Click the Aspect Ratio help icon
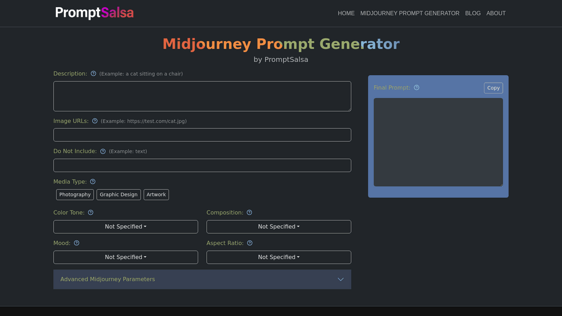This screenshot has width=562, height=316. (250, 243)
